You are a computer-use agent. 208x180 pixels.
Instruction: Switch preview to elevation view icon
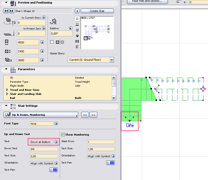pyautogui.click(x=77, y=24)
